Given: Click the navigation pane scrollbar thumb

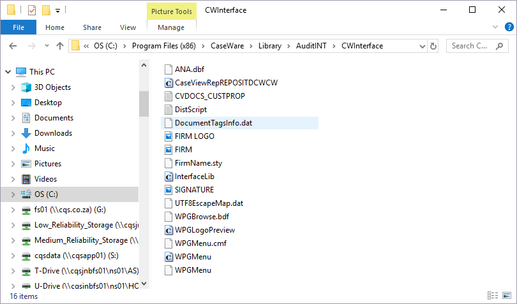Looking at the screenshot, I should tap(144, 104).
